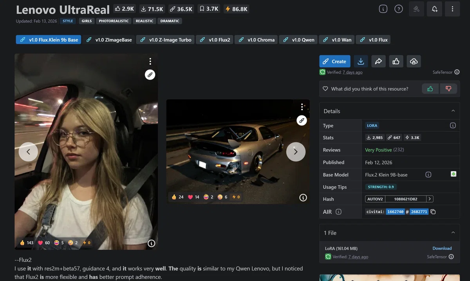Show info for the car image
This screenshot has width=470, height=281.
(303, 198)
